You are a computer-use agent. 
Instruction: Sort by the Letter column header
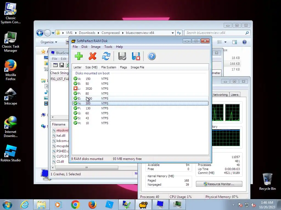click(78, 67)
